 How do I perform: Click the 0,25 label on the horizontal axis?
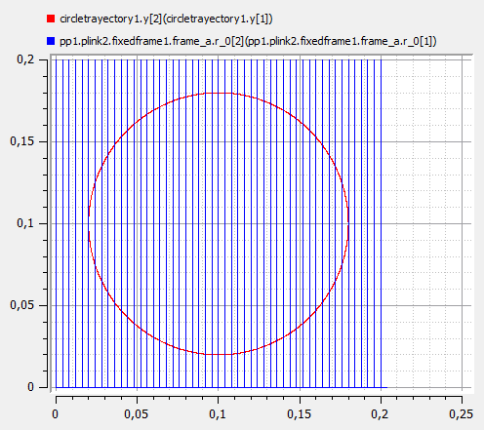click(x=462, y=414)
